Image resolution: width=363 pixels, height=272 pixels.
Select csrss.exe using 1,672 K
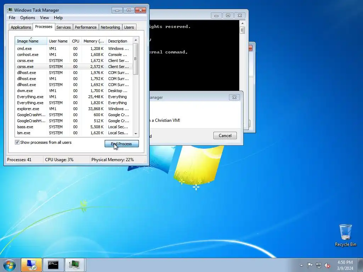click(x=74, y=61)
